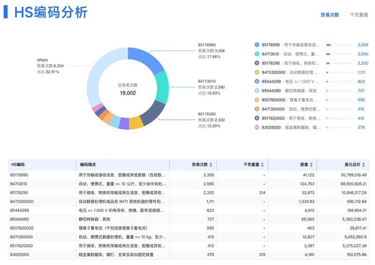
Task: Click total price 150,075.86 cell
Action: (357, 254)
